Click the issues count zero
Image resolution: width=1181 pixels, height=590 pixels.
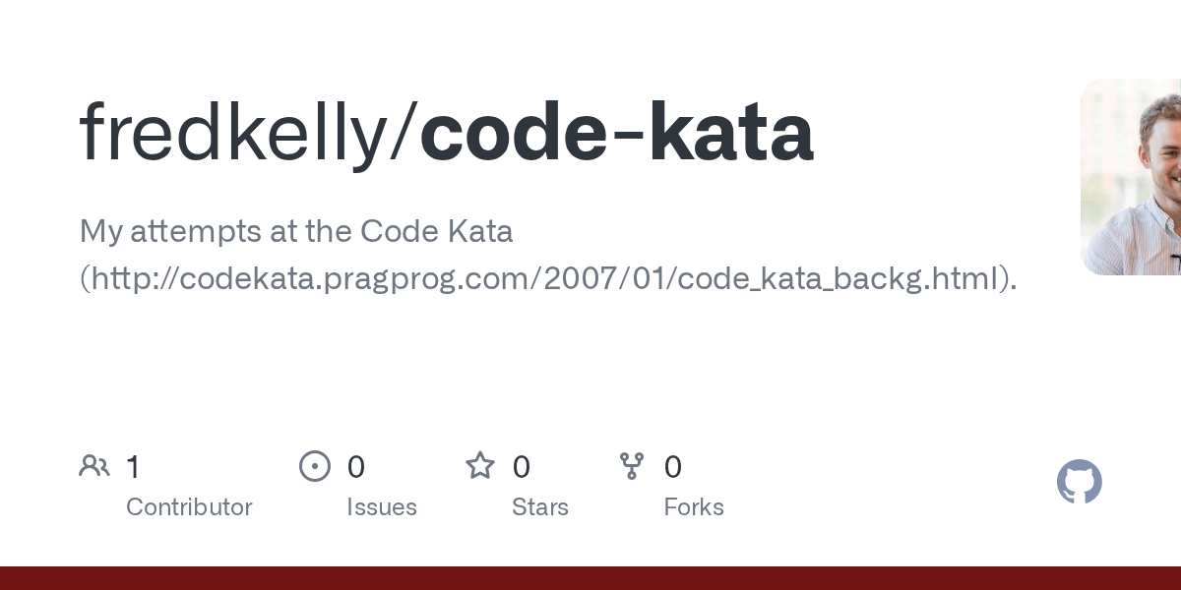(356, 467)
